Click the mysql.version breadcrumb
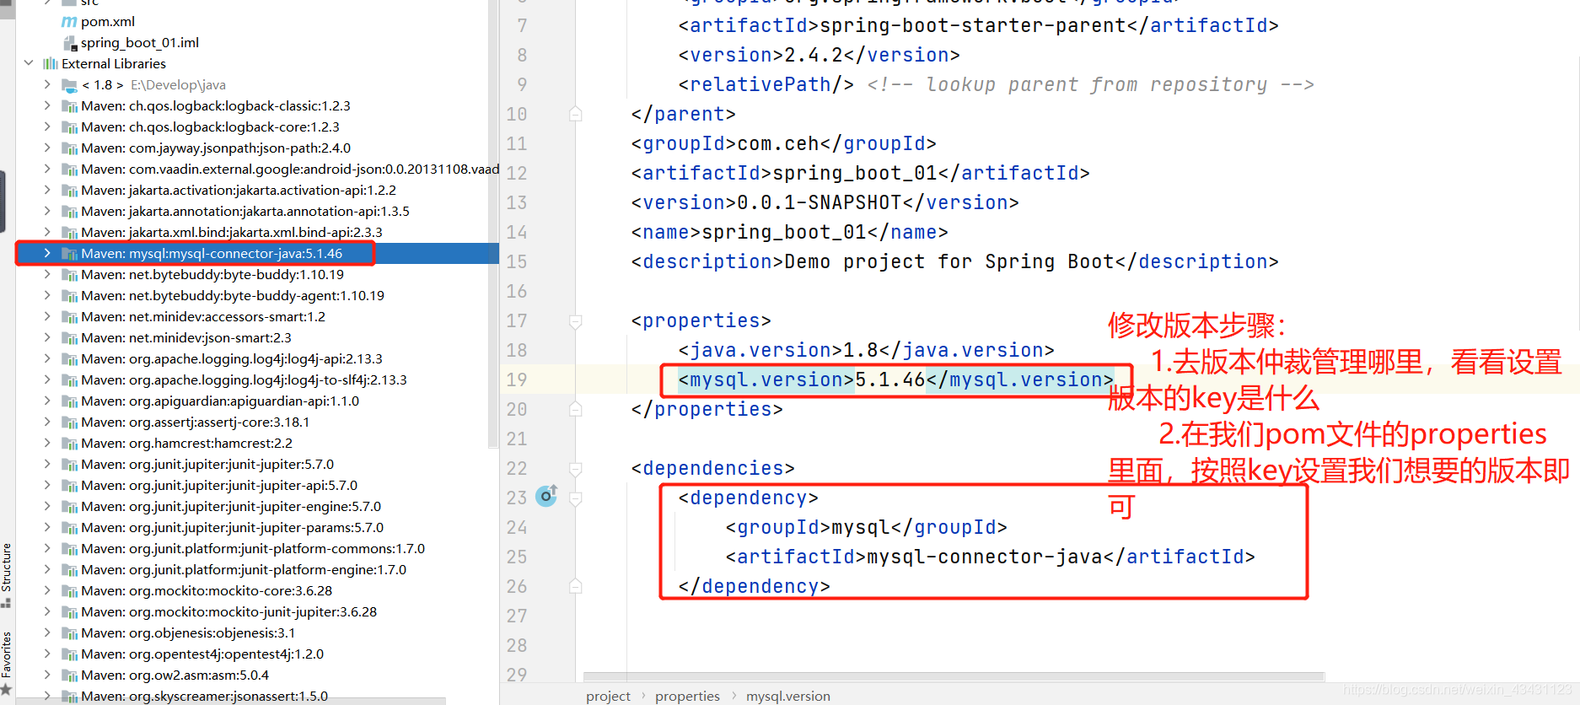Viewport: 1580px width, 705px height. tap(788, 696)
